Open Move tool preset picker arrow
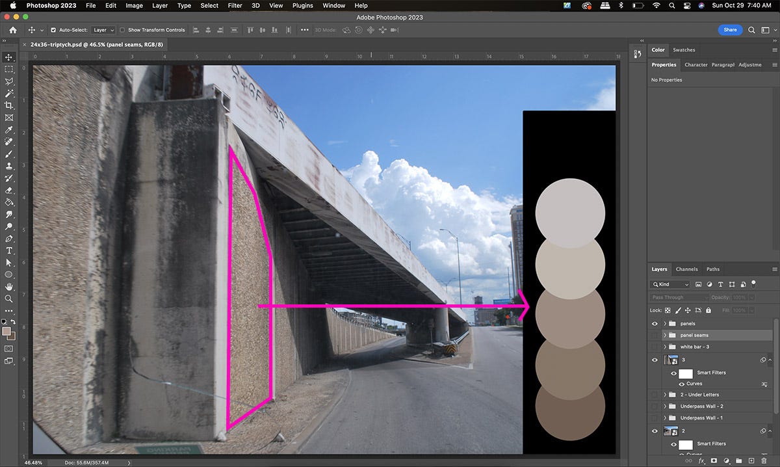Viewport: 780px width, 467px height. coord(42,30)
